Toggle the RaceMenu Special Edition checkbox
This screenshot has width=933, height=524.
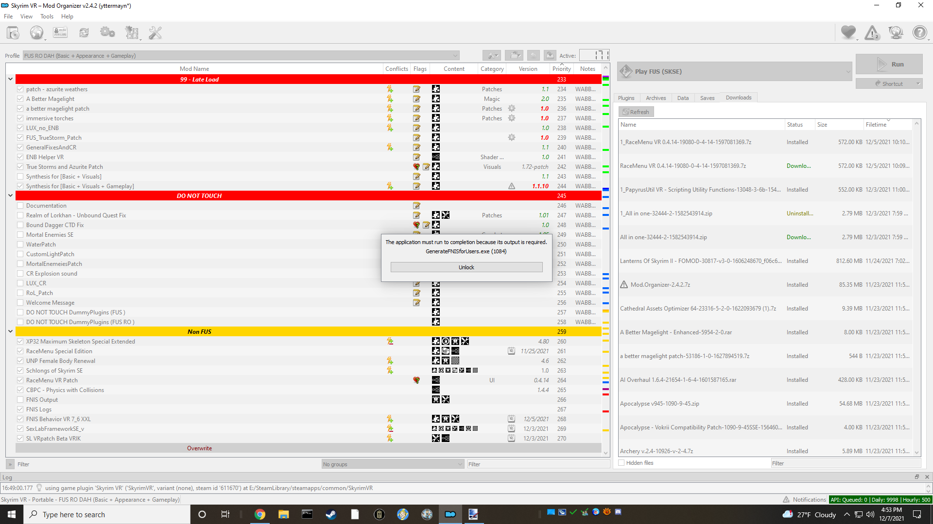point(20,351)
